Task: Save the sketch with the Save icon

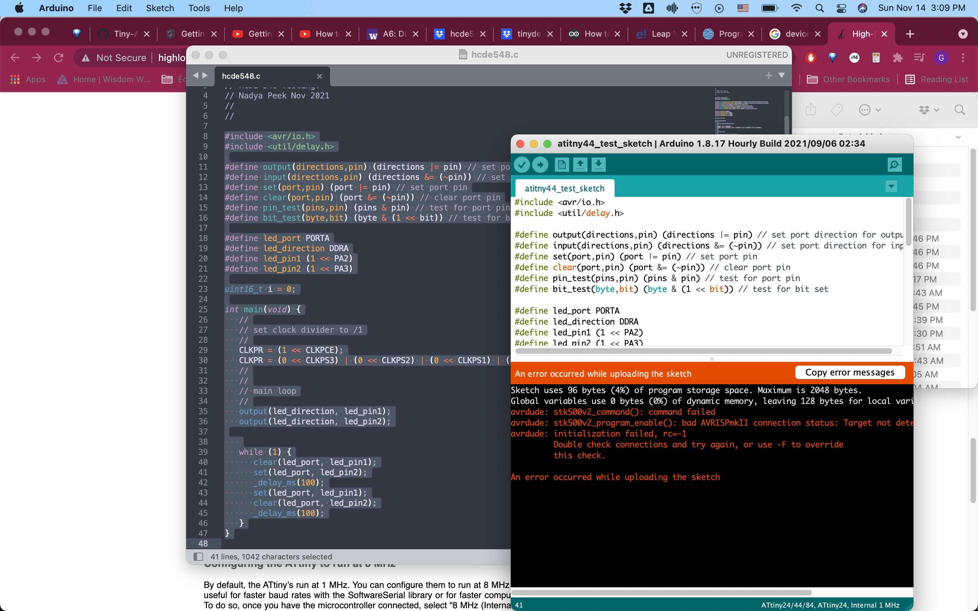Action: (599, 165)
